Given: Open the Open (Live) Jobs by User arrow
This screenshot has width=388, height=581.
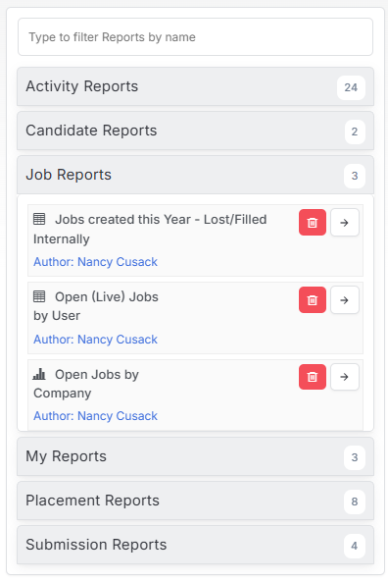Looking at the screenshot, I should 344,299.
